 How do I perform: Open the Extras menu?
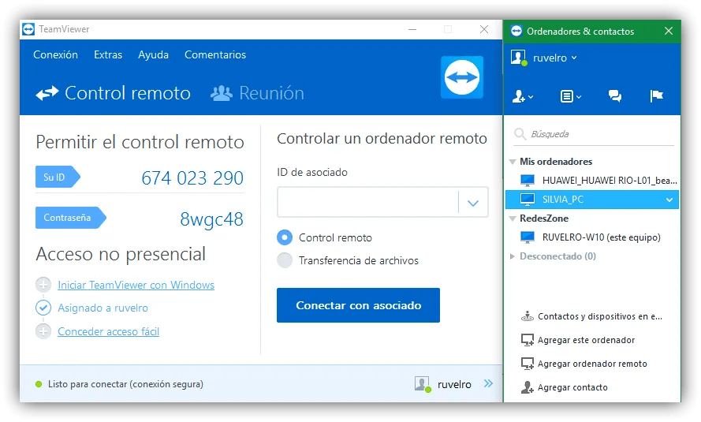[x=108, y=54]
